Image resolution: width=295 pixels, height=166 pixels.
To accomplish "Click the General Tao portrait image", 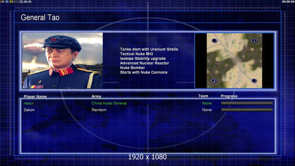I will click(x=63, y=61).
